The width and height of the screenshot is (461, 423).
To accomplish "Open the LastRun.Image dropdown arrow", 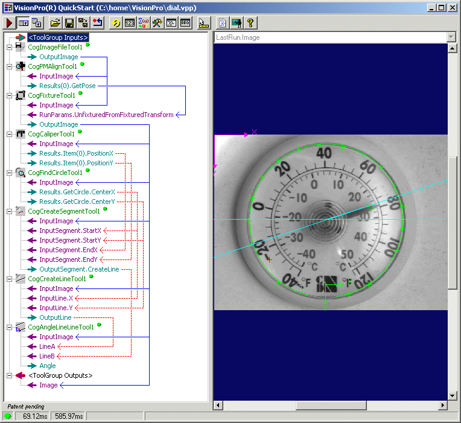I will (451, 37).
